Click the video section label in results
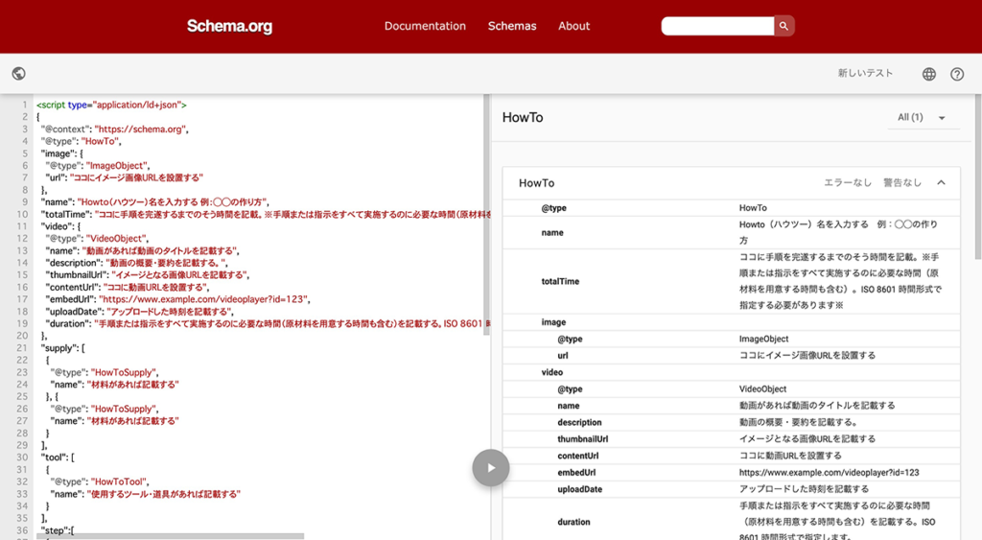This screenshot has width=982, height=540. [x=551, y=372]
